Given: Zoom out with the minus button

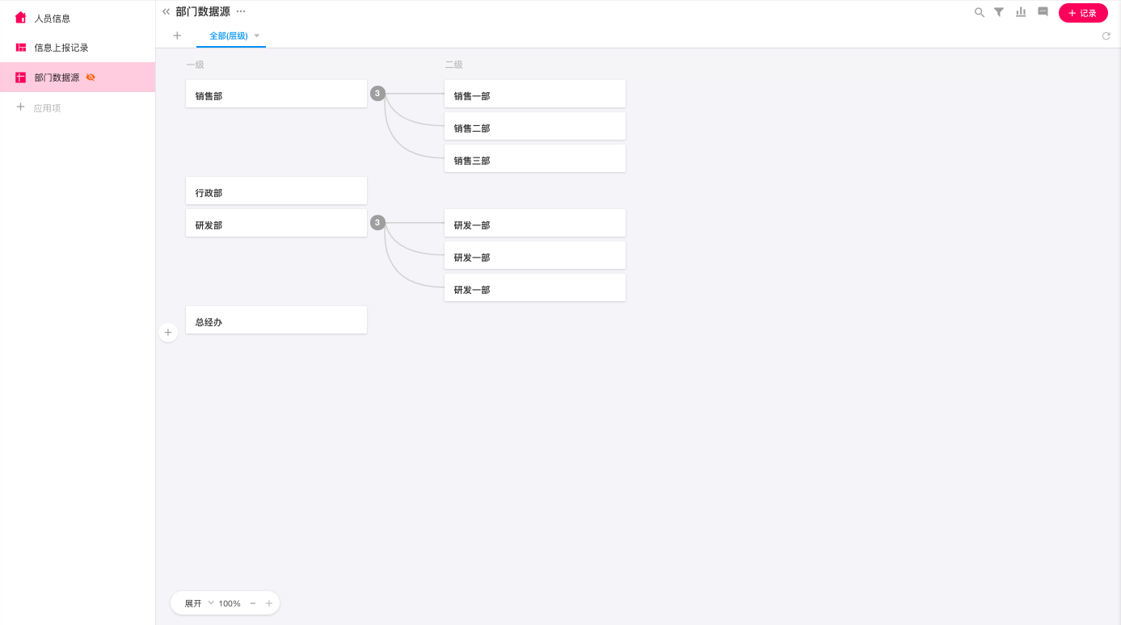Looking at the screenshot, I should tap(253, 603).
